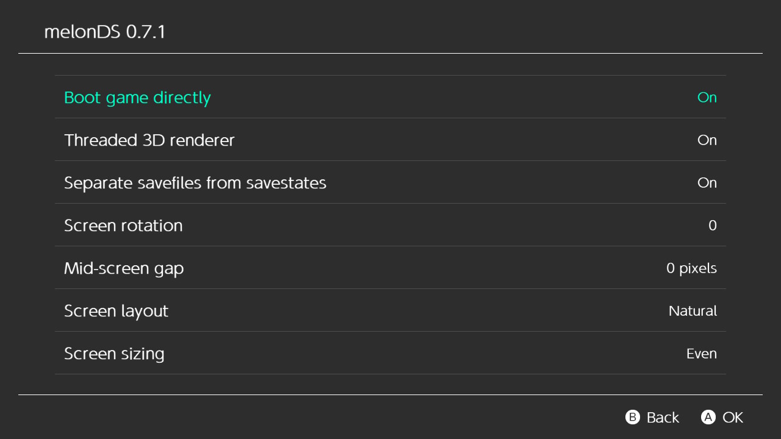Select Threaded 3D renderer menu item
This screenshot has width=781, height=439.
149,140
